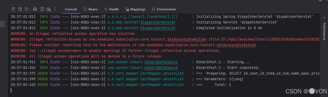328x97 pixels.
Task: Open the Beans tab
Action: pos(90,9)
